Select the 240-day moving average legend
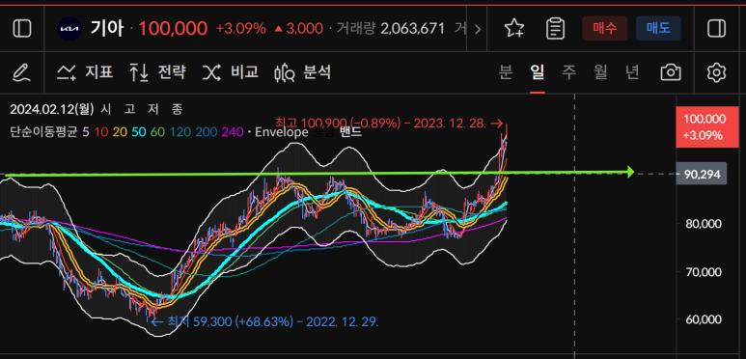The height and width of the screenshot is (359, 746). 233,132
